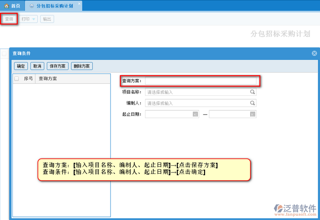Image resolution: width=320 pixels, height=220 pixels.
Task: Select the 分包招标采购计划 tab
Action: (54, 6)
